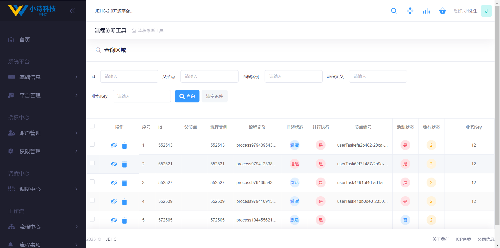Open the bar chart statistics icon
Viewport: 500px width, 248px height.
[x=426, y=11]
